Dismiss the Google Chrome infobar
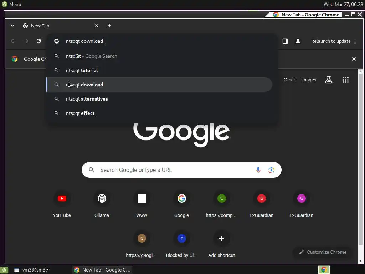The width and height of the screenshot is (365, 274). tap(354, 59)
